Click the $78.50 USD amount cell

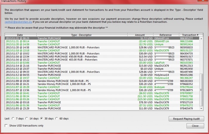pos(146,102)
